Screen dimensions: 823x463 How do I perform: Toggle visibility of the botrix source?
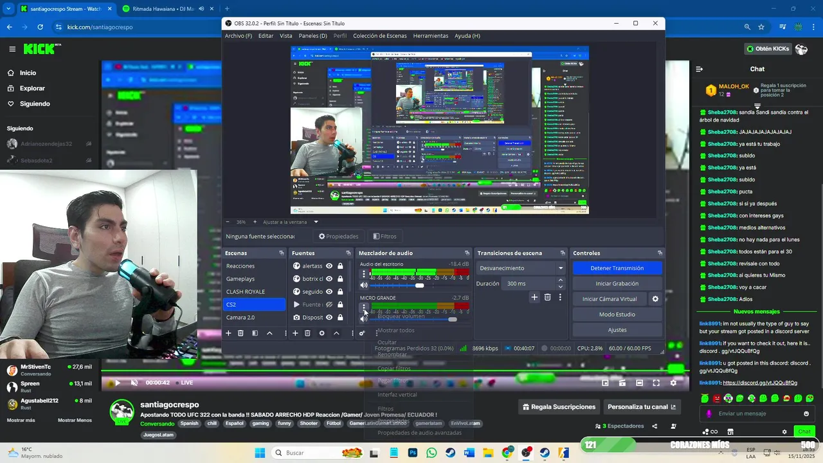[329, 278]
